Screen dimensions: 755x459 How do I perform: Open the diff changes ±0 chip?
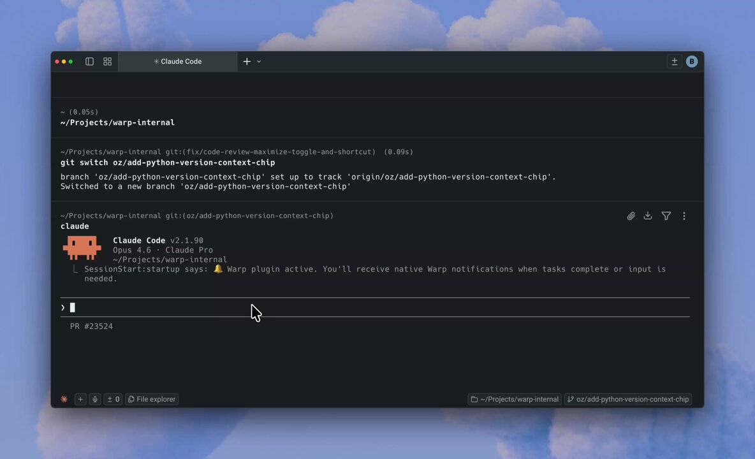click(x=113, y=399)
